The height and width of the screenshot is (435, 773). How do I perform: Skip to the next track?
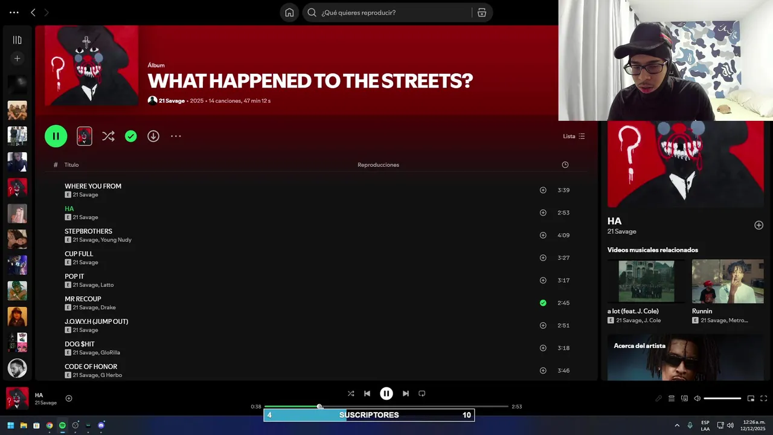[x=406, y=393]
